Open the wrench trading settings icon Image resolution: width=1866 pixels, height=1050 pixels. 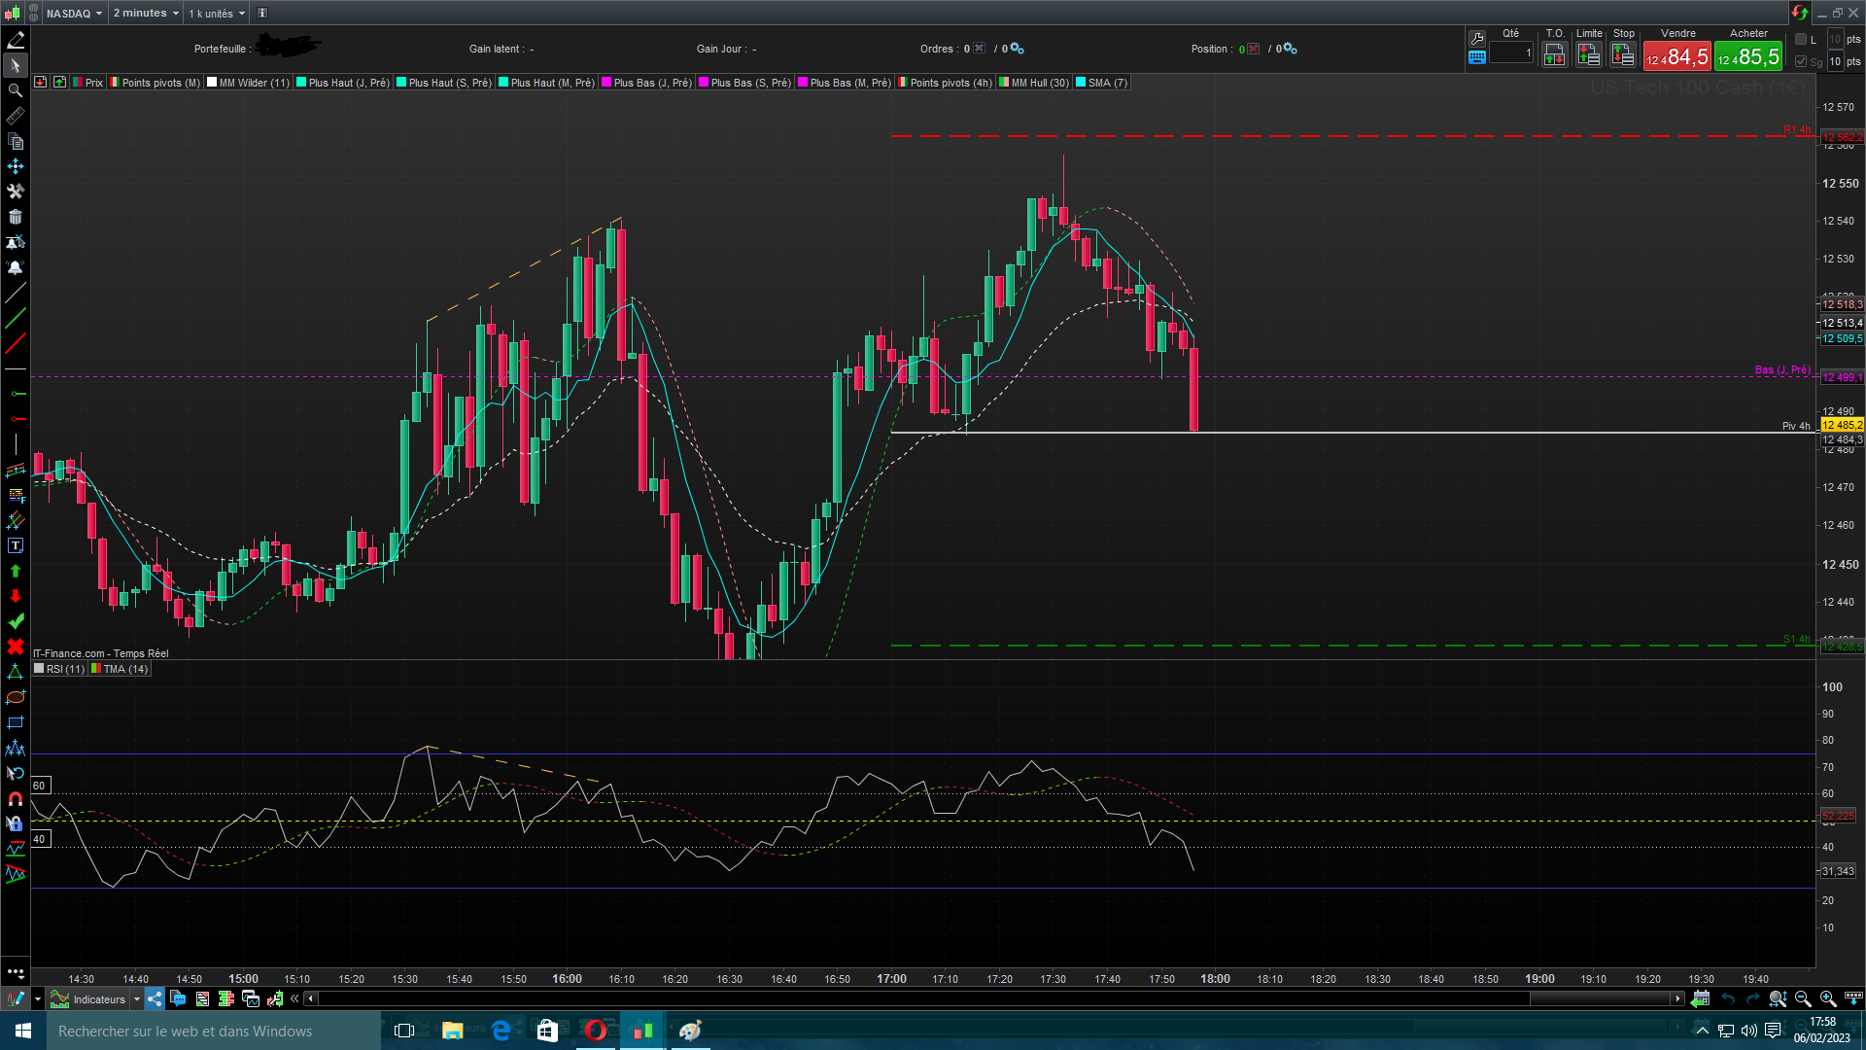pyautogui.click(x=1477, y=38)
